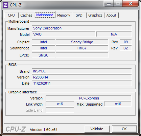Click the disabled maximize button
This screenshot has width=141, height=136.
pos(118,4)
